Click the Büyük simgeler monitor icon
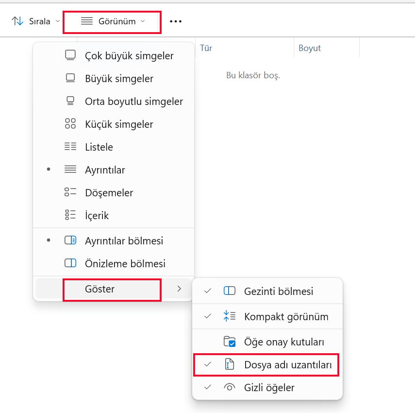 70,78
